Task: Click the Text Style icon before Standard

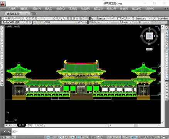Action: pyautogui.click(x=92, y=19)
